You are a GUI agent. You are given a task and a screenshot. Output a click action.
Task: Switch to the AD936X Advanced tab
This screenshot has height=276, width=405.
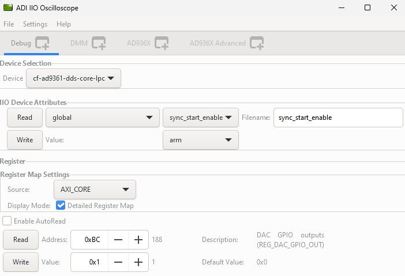(217, 43)
